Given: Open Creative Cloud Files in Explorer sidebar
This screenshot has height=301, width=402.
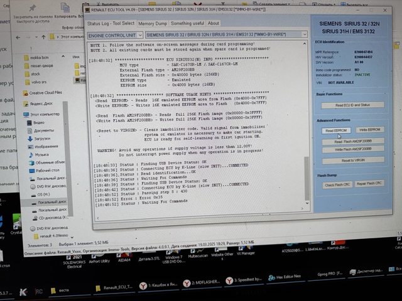Looking at the screenshot, I should click(43, 93).
